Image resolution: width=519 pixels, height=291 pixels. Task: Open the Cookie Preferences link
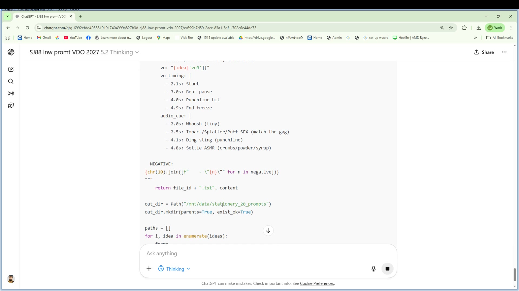pos(317,283)
